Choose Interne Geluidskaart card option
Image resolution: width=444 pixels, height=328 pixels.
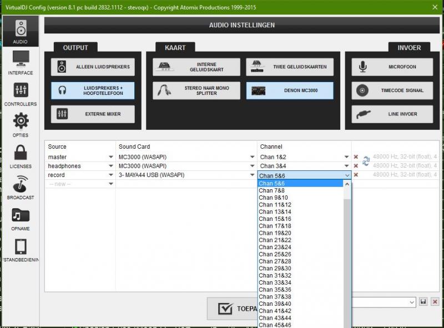click(196, 67)
